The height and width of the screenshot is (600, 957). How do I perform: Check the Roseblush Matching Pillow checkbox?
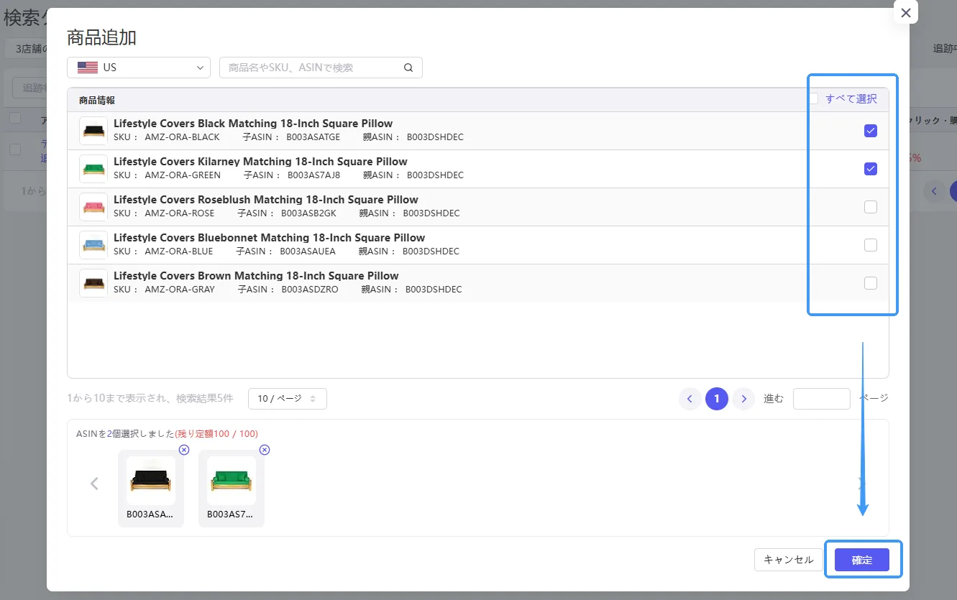[x=871, y=207]
